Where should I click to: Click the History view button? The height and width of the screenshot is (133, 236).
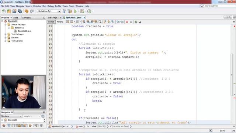tap(60, 22)
